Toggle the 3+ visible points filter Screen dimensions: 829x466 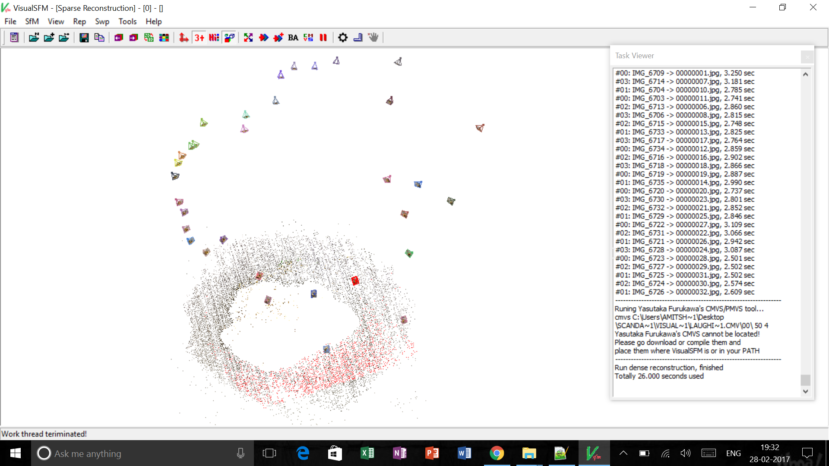(199, 38)
